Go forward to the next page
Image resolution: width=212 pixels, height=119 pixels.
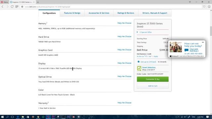coord(7,7)
